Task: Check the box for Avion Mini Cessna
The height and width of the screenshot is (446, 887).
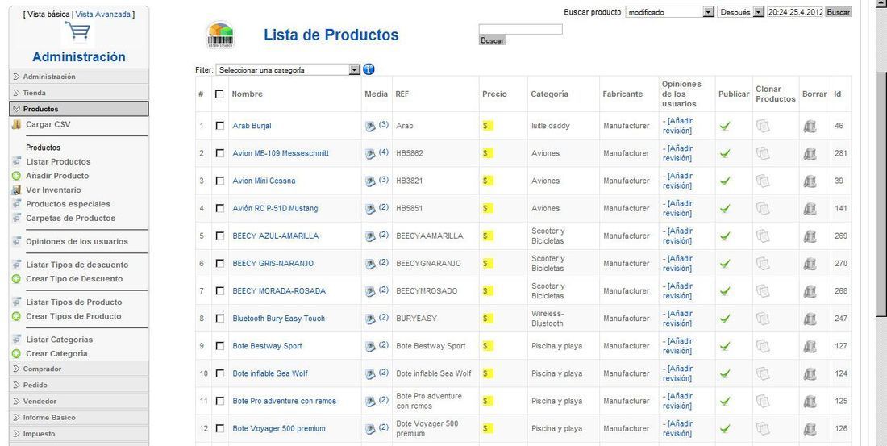Action: (219, 181)
